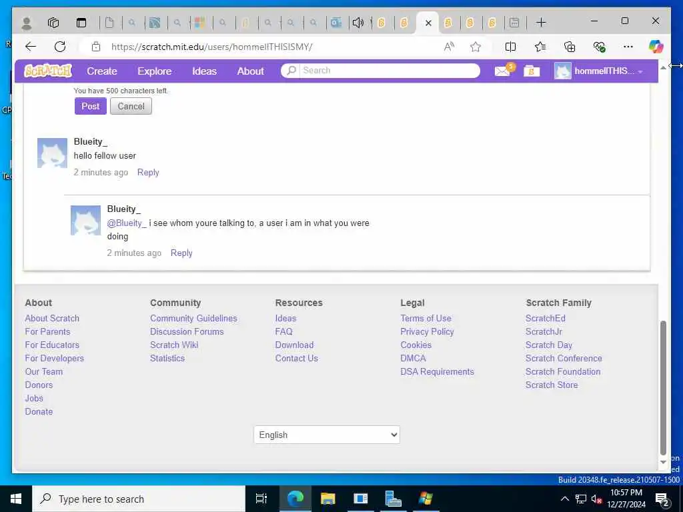Open the @Blueity_ mention link
The height and width of the screenshot is (512, 683).
[x=127, y=223]
